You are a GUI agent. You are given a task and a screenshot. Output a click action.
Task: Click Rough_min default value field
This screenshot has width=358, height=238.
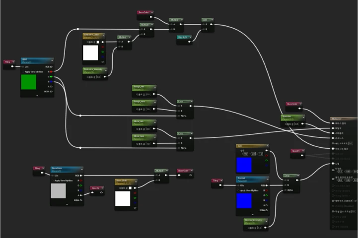pos(148,94)
